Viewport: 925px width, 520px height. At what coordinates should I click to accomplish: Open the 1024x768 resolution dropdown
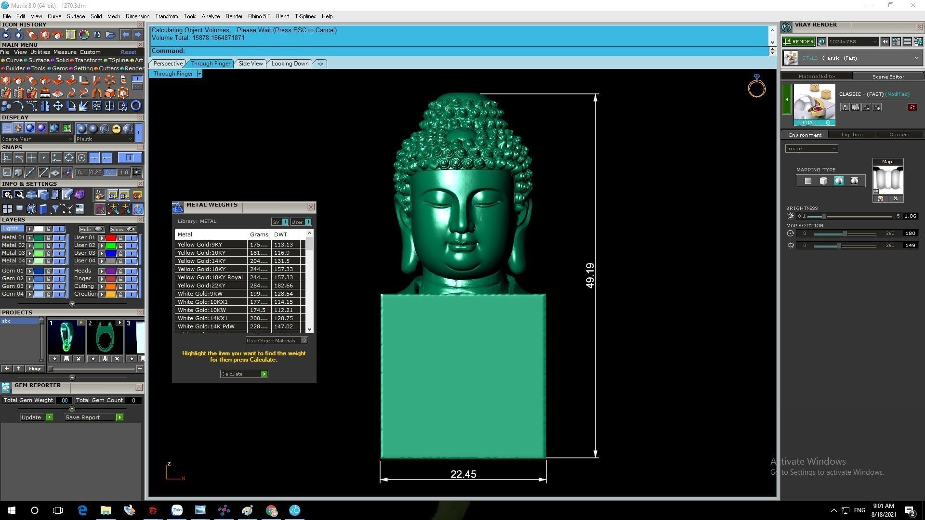(x=853, y=42)
